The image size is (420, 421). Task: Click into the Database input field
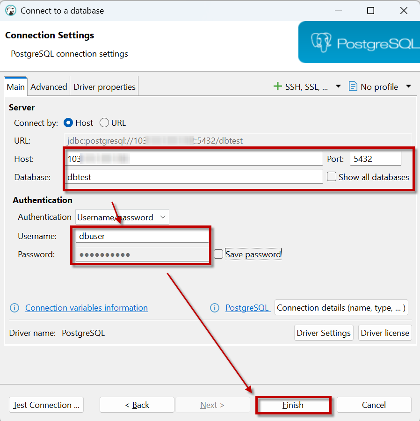tap(194, 177)
